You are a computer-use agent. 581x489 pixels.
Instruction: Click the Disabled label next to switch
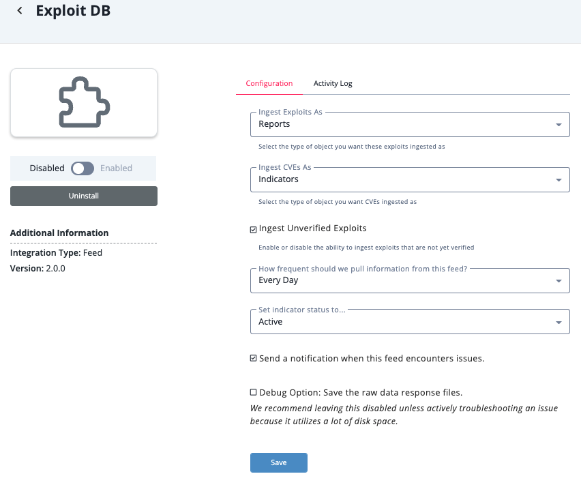(47, 168)
